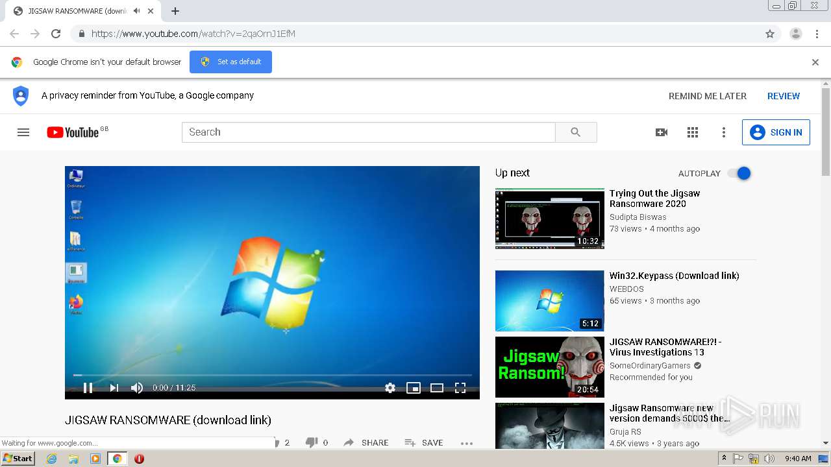This screenshot has height=467, width=831.
Task: Open a new Chrome tab
Action: coord(175,11)
